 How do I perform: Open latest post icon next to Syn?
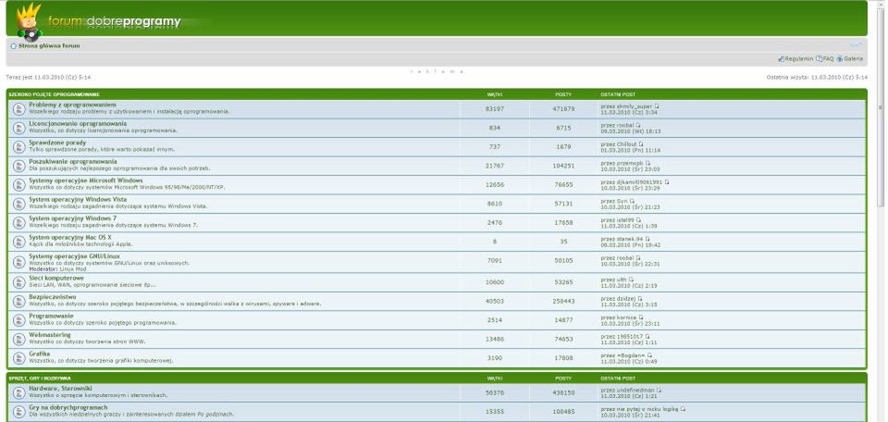(x=632, y=201)
